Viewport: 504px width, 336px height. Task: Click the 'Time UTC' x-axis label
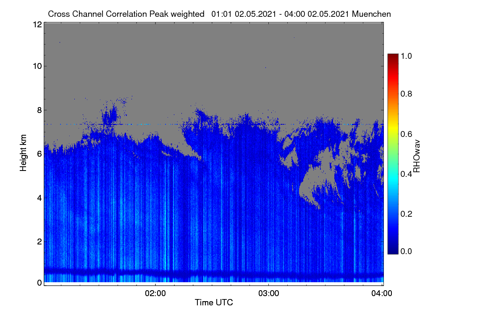214,302
